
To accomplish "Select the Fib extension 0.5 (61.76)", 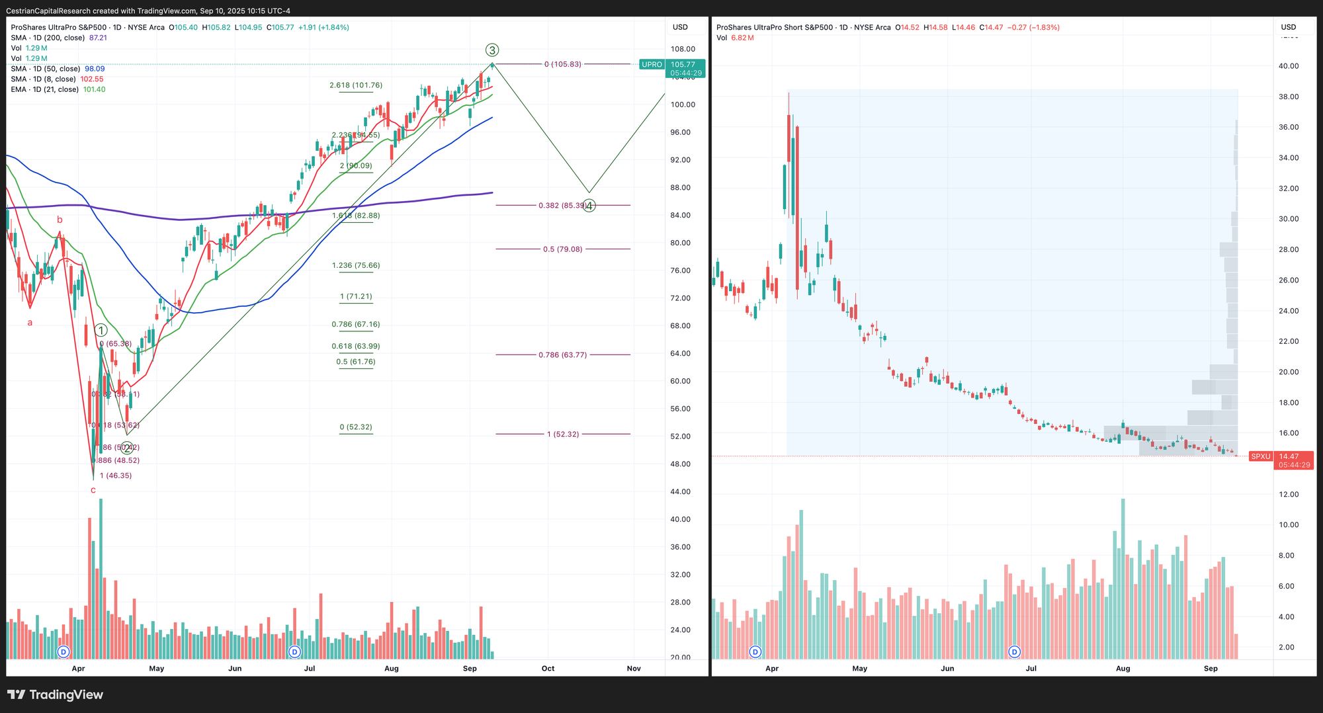I will click(x=356, y=362).
